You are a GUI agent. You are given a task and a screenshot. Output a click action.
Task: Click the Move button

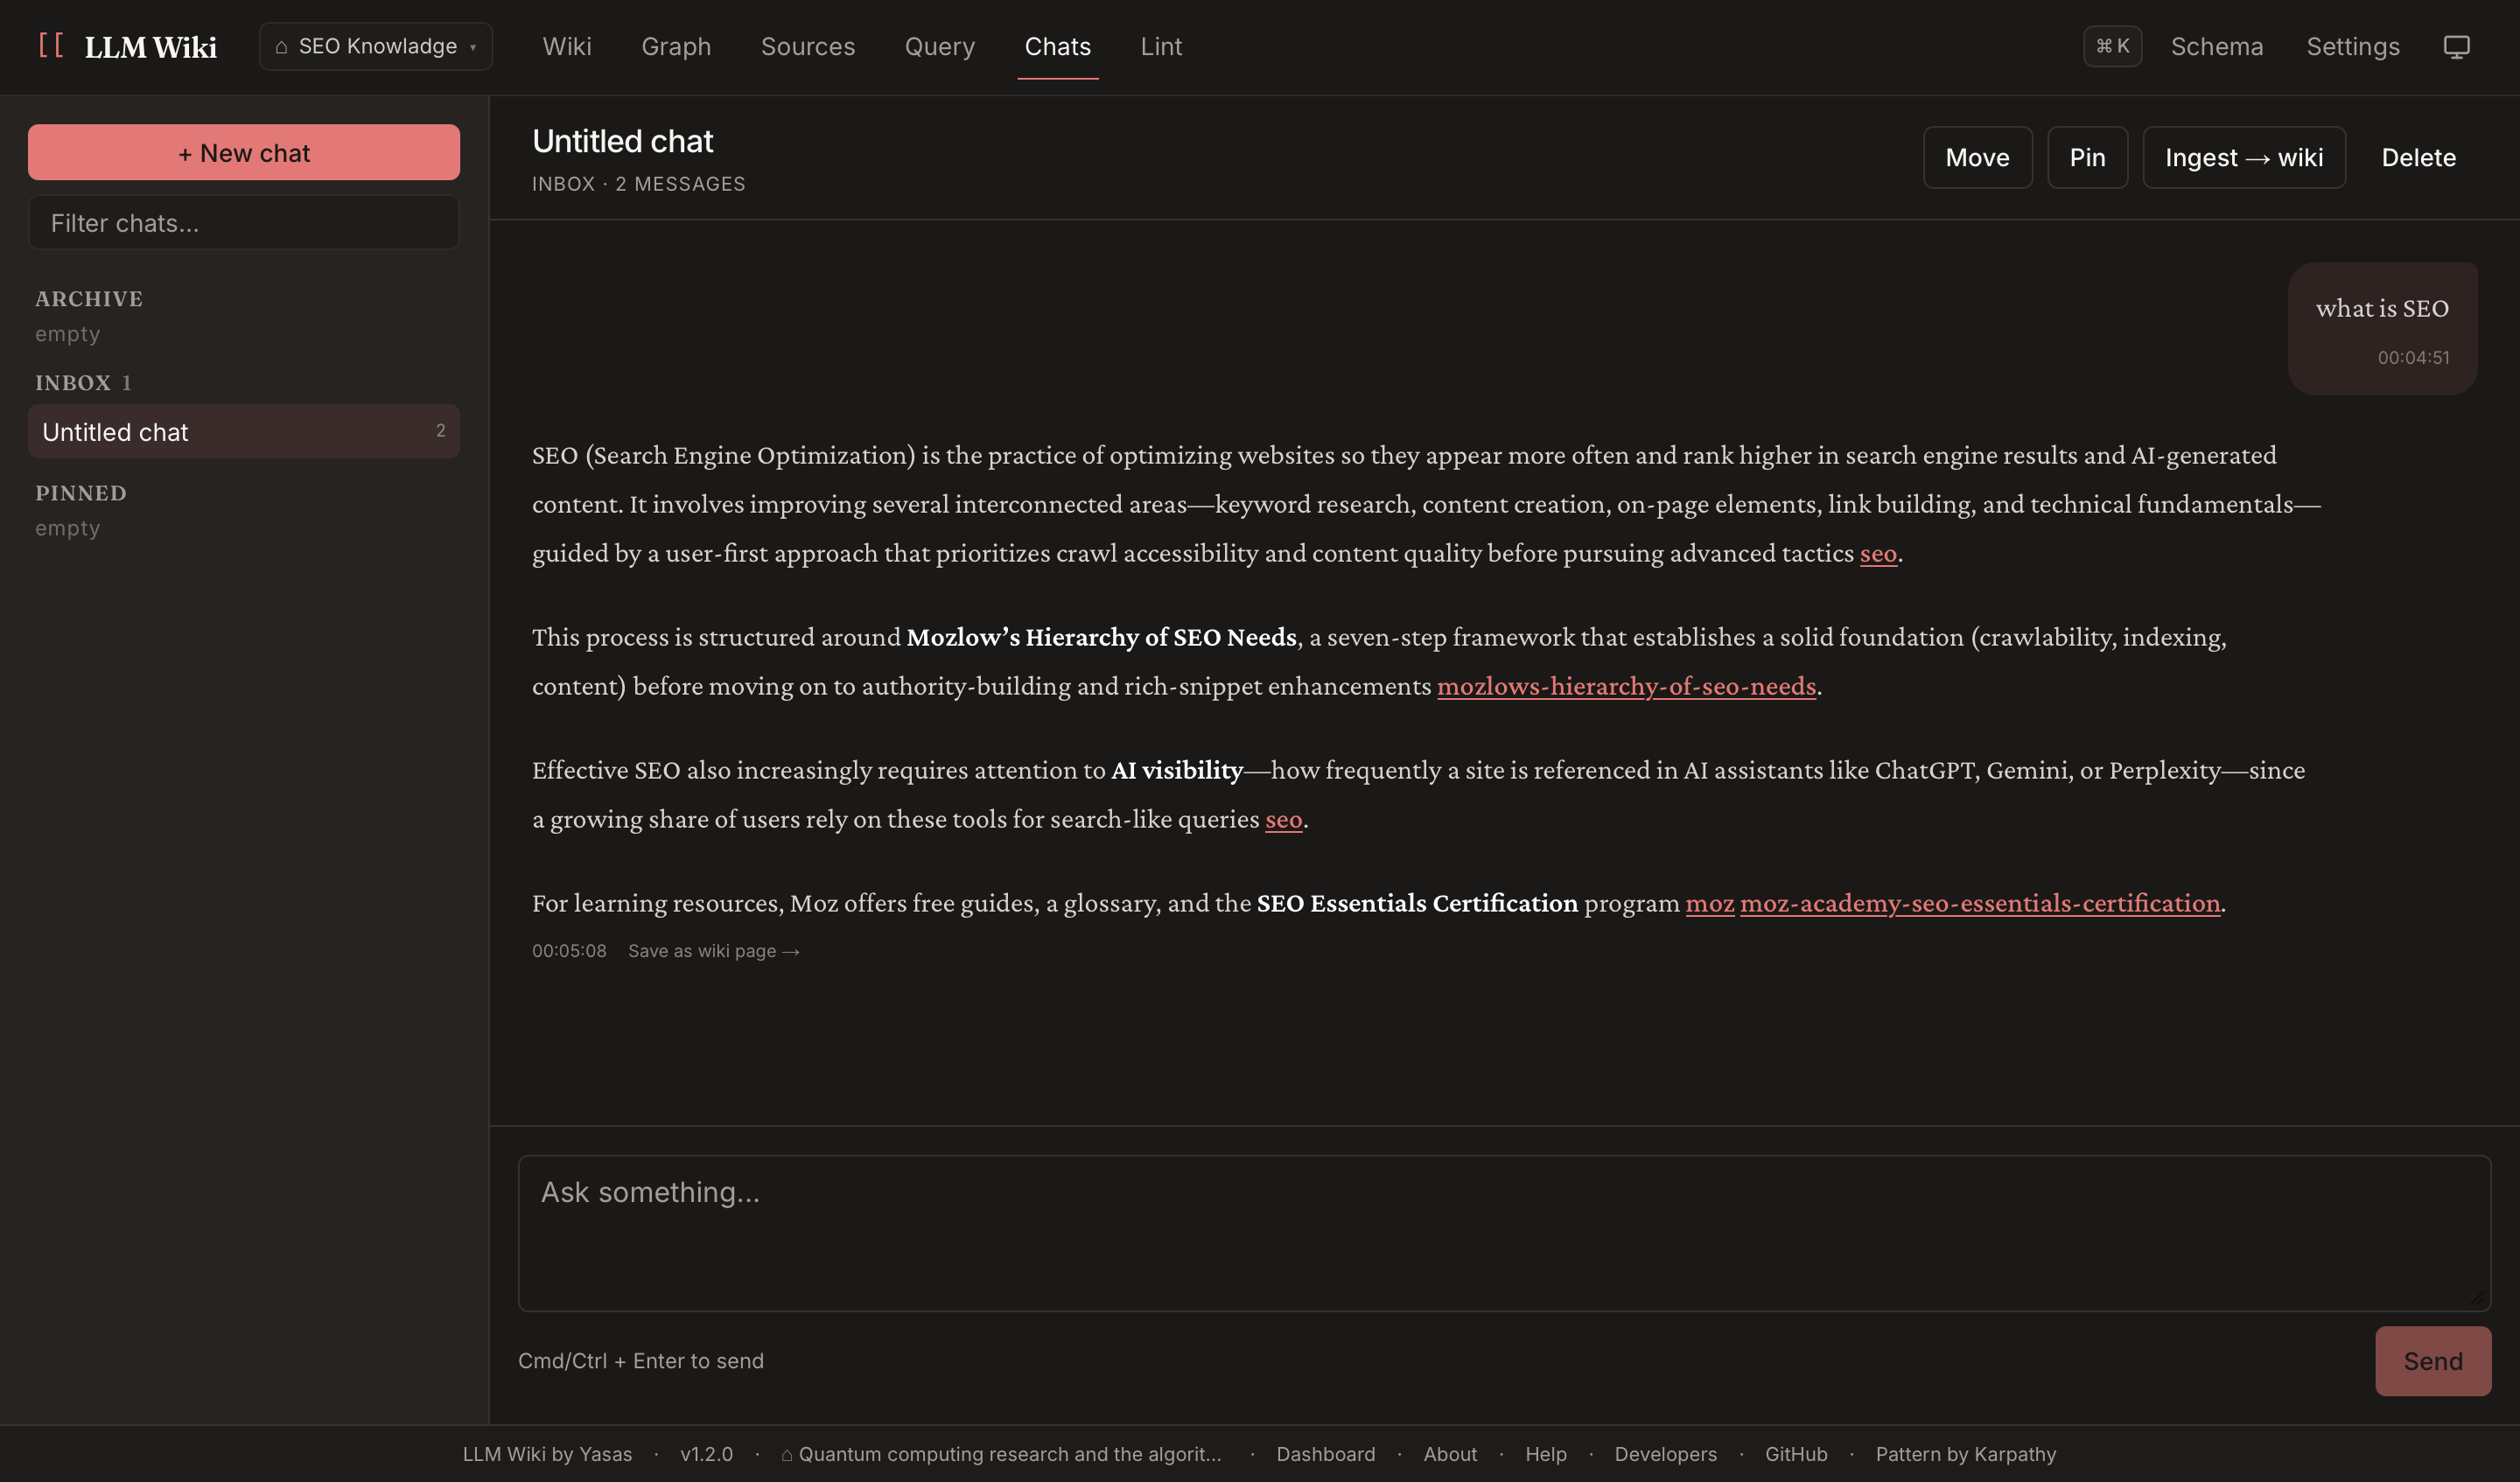1977,157
